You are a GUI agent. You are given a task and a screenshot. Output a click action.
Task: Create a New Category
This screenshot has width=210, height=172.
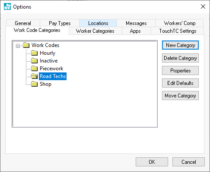(x=180, y=45)
